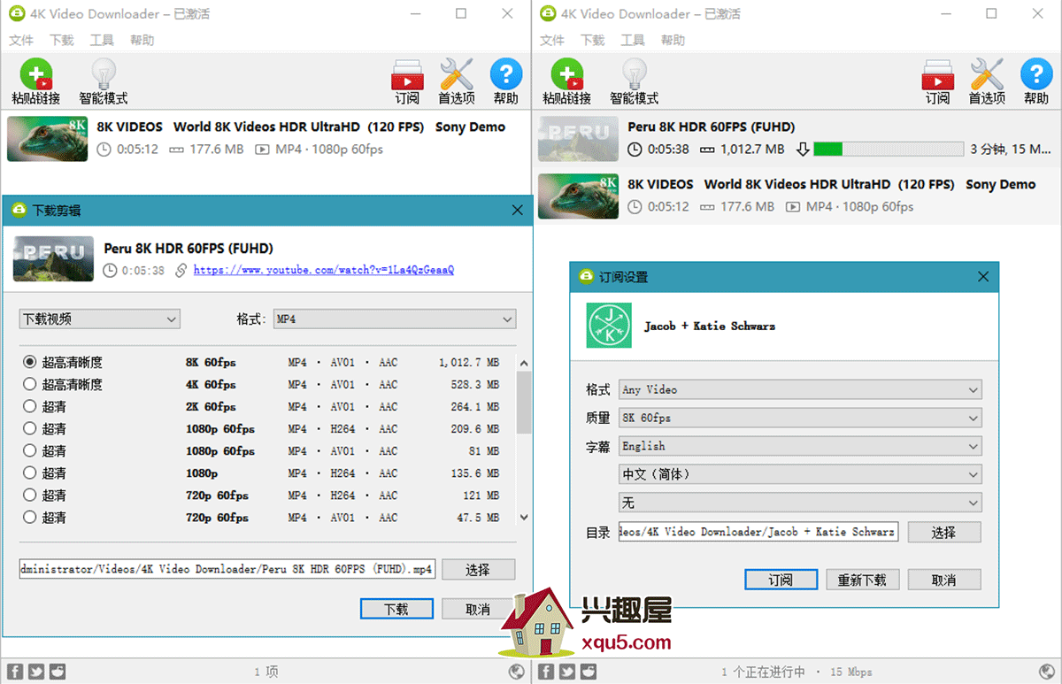Click quality list scrollbar thumb

[524, 402]
